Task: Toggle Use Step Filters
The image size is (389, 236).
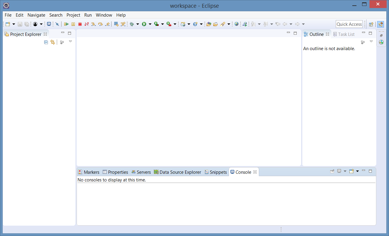Action: coord(123,24)
